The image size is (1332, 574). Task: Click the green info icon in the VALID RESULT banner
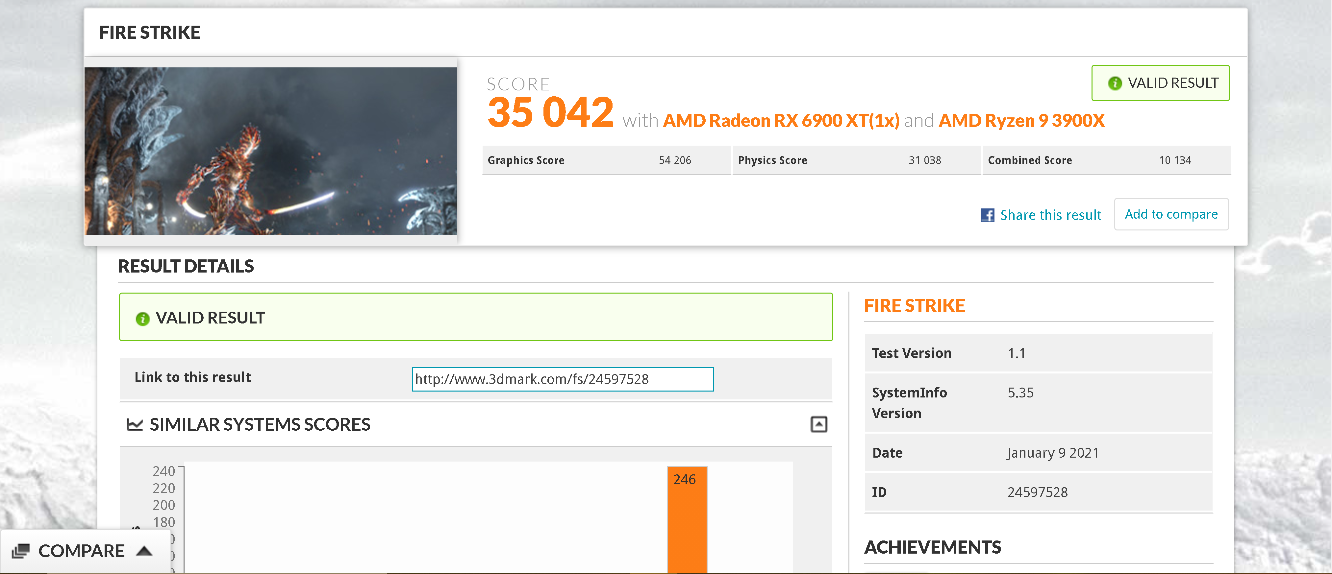click(x=142, y=319)
